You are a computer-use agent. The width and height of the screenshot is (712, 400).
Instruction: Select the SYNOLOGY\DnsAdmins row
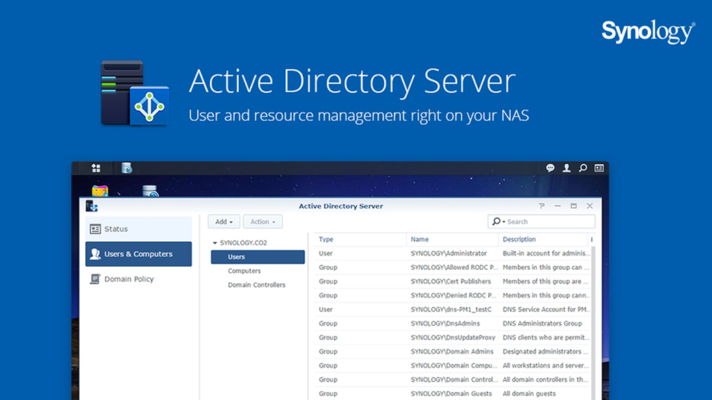452,323
